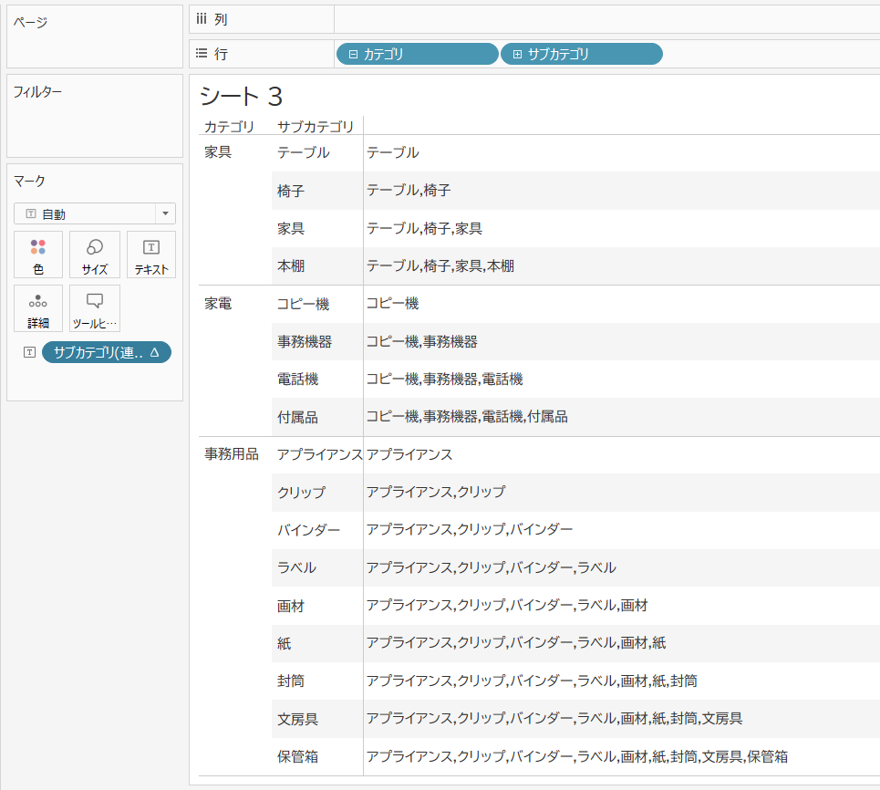Open the Text mark card

pyautogui.click(x=151, y=255)
